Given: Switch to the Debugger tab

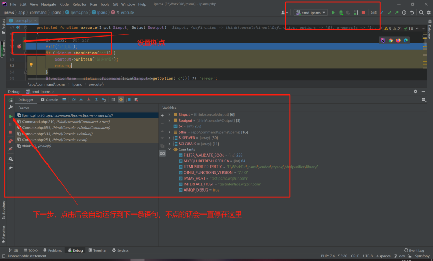Looking at the screenshot, I should (26, 100).
